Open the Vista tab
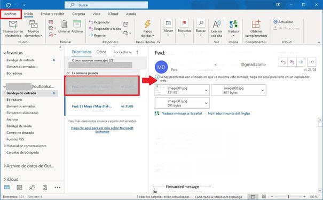The height and width of the screenshot is (200, 323). [x=96, y=14]
